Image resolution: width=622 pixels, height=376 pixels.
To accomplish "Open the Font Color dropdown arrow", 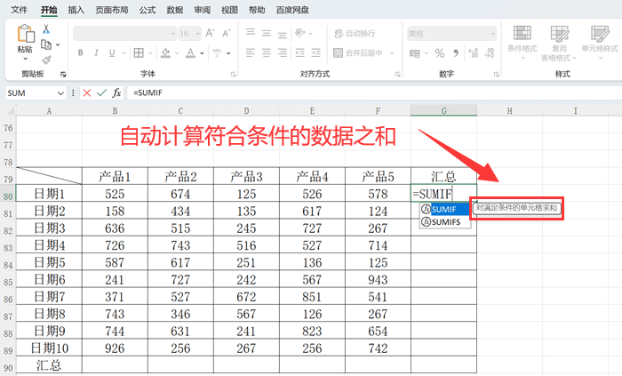I will (202, 52).
